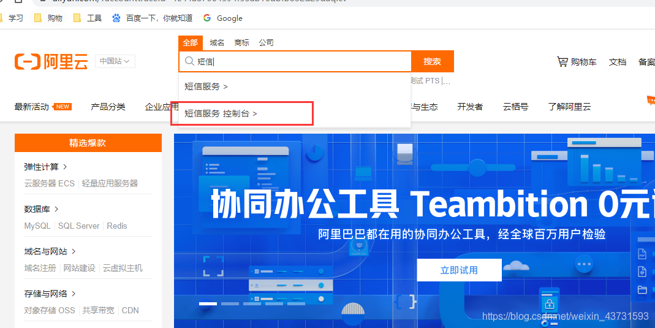
Task: Open the 云栖号 menu
Action: pos(515,107)
